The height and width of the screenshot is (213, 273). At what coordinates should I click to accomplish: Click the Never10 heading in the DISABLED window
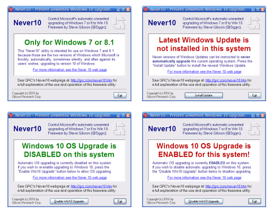[28, 129]
